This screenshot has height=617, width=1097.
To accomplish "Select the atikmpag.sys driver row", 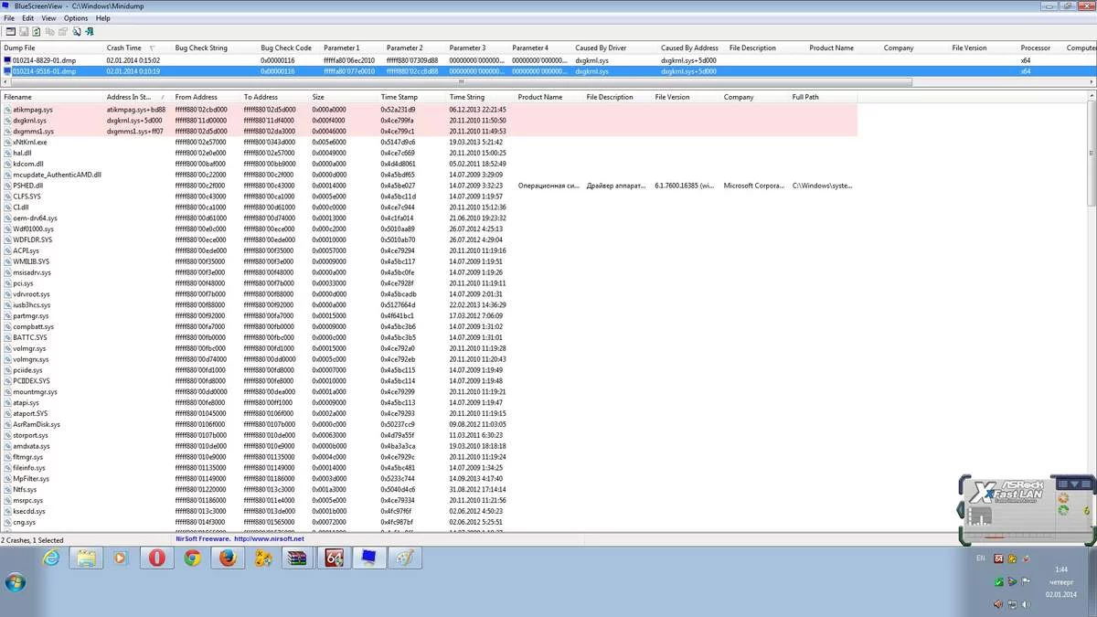I will coord(429,109).
